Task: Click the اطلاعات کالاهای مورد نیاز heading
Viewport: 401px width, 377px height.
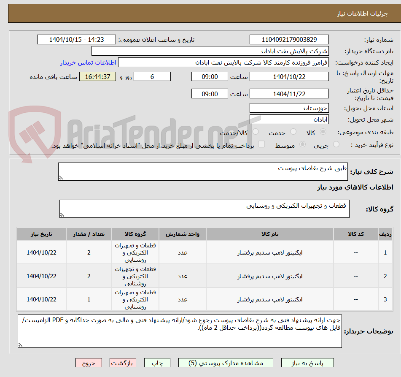Action: coord(355,187)
